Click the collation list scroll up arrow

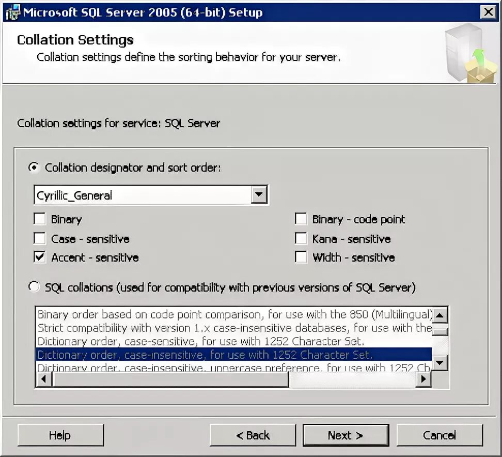pyautogui.click(x=440, y=316)
